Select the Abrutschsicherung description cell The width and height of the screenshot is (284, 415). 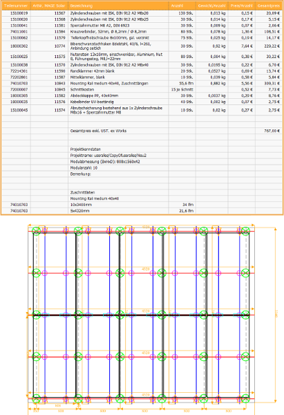tap(118, 110)
